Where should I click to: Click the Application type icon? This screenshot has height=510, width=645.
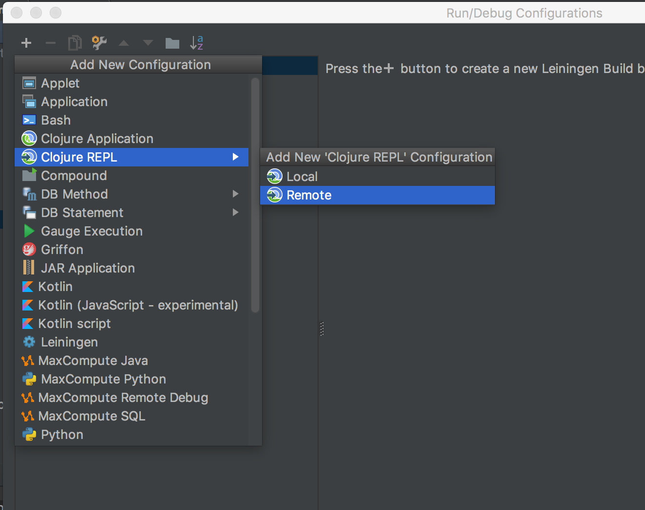(29, 102)
